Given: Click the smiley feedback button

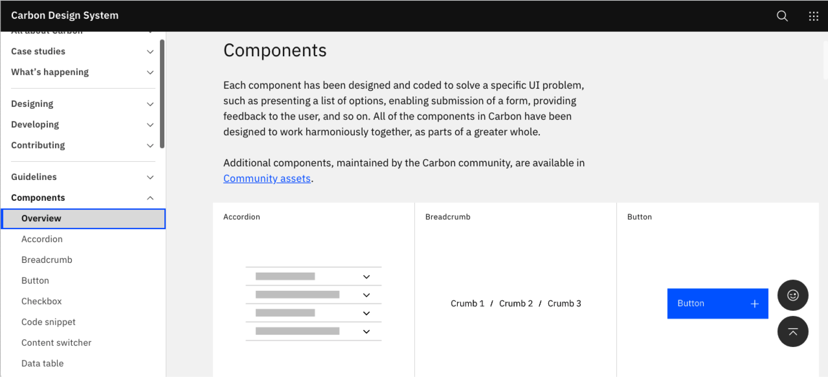Looking at the screenshot, I should click(x=793, y=295).
